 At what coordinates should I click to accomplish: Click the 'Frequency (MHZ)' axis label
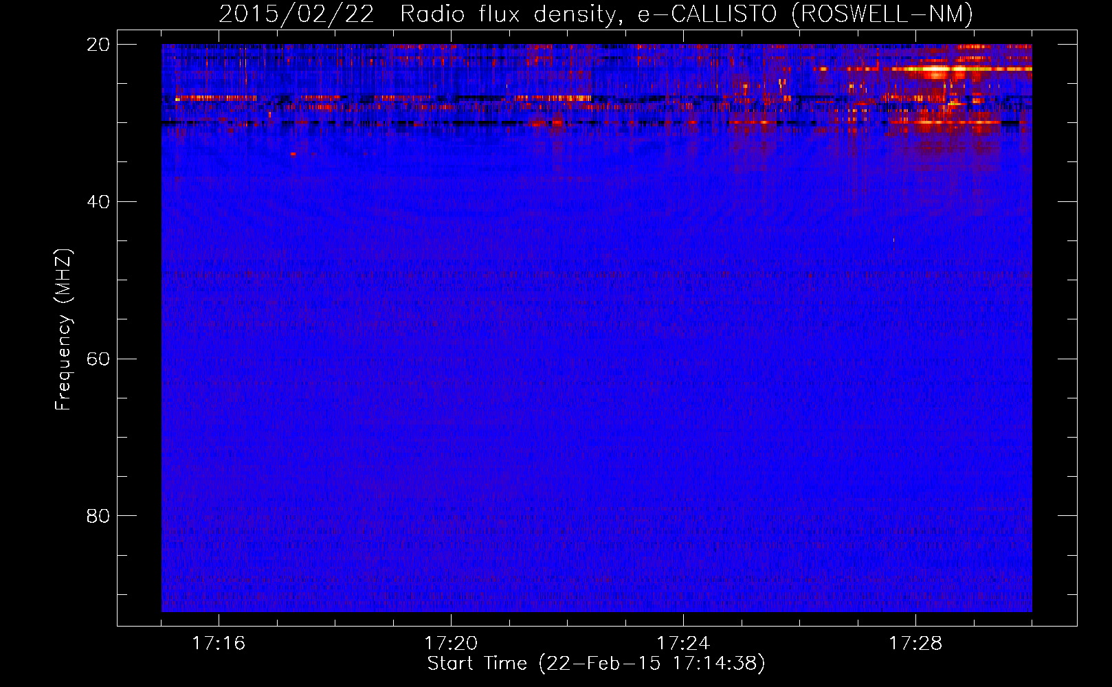(x=63, y=330)
